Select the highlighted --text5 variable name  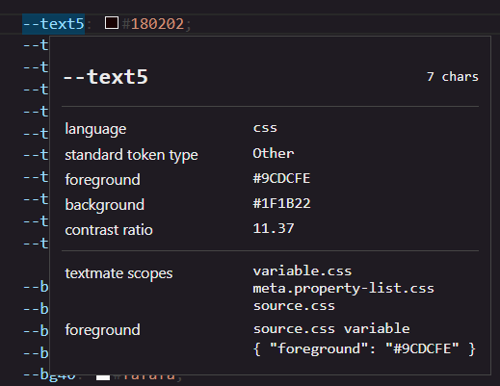point(53,24)
